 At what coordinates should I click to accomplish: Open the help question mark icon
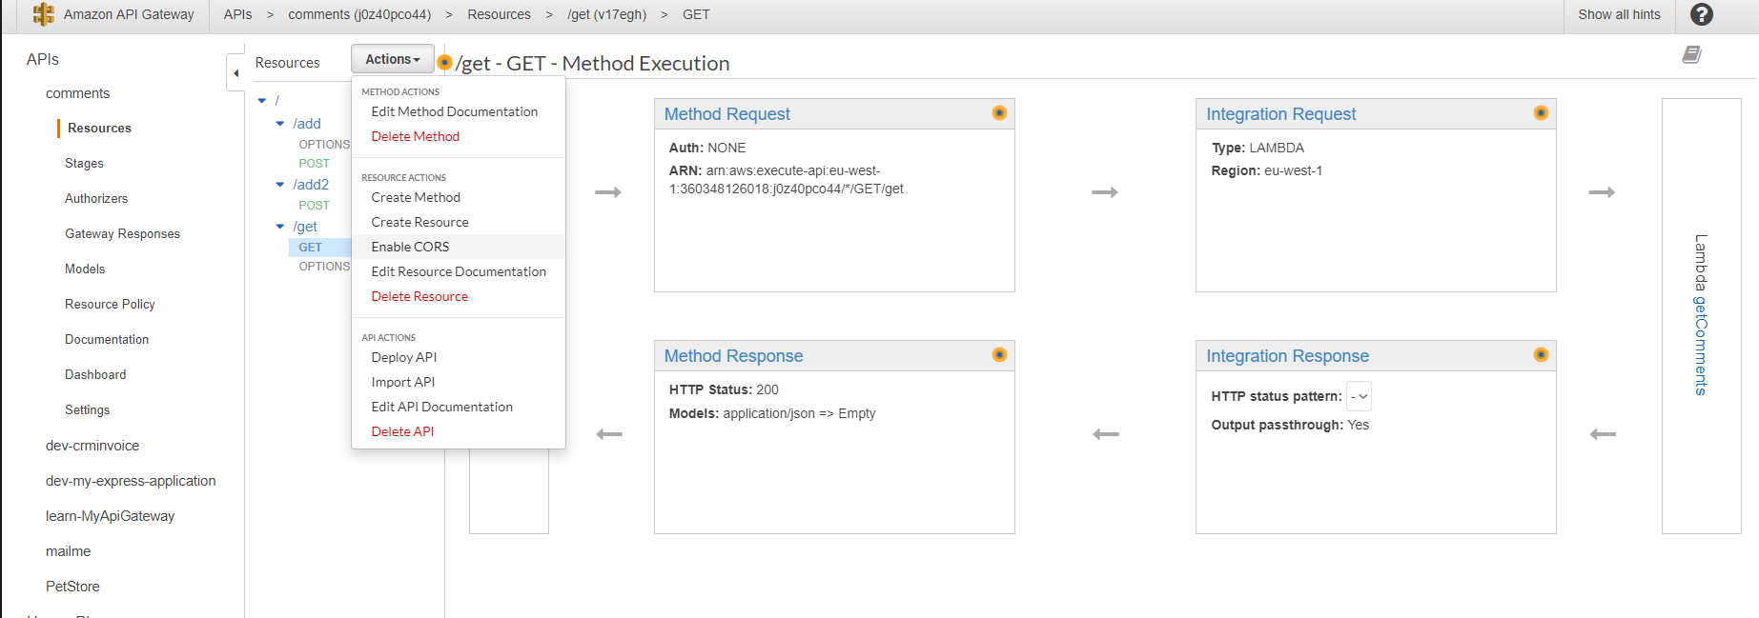(x=1701, y=14)
